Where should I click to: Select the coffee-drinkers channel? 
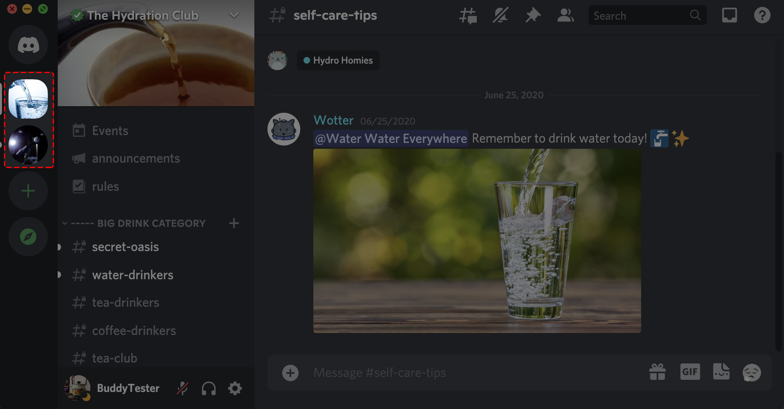coord(133,330)
